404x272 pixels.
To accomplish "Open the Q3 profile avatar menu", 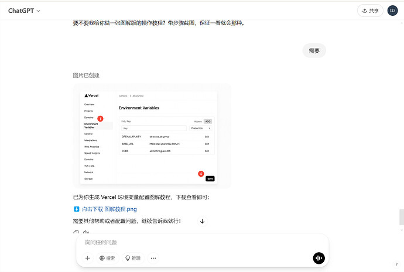I will [392, 11].
